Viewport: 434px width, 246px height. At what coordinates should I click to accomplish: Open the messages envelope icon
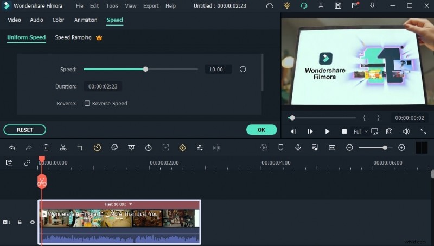355,5
